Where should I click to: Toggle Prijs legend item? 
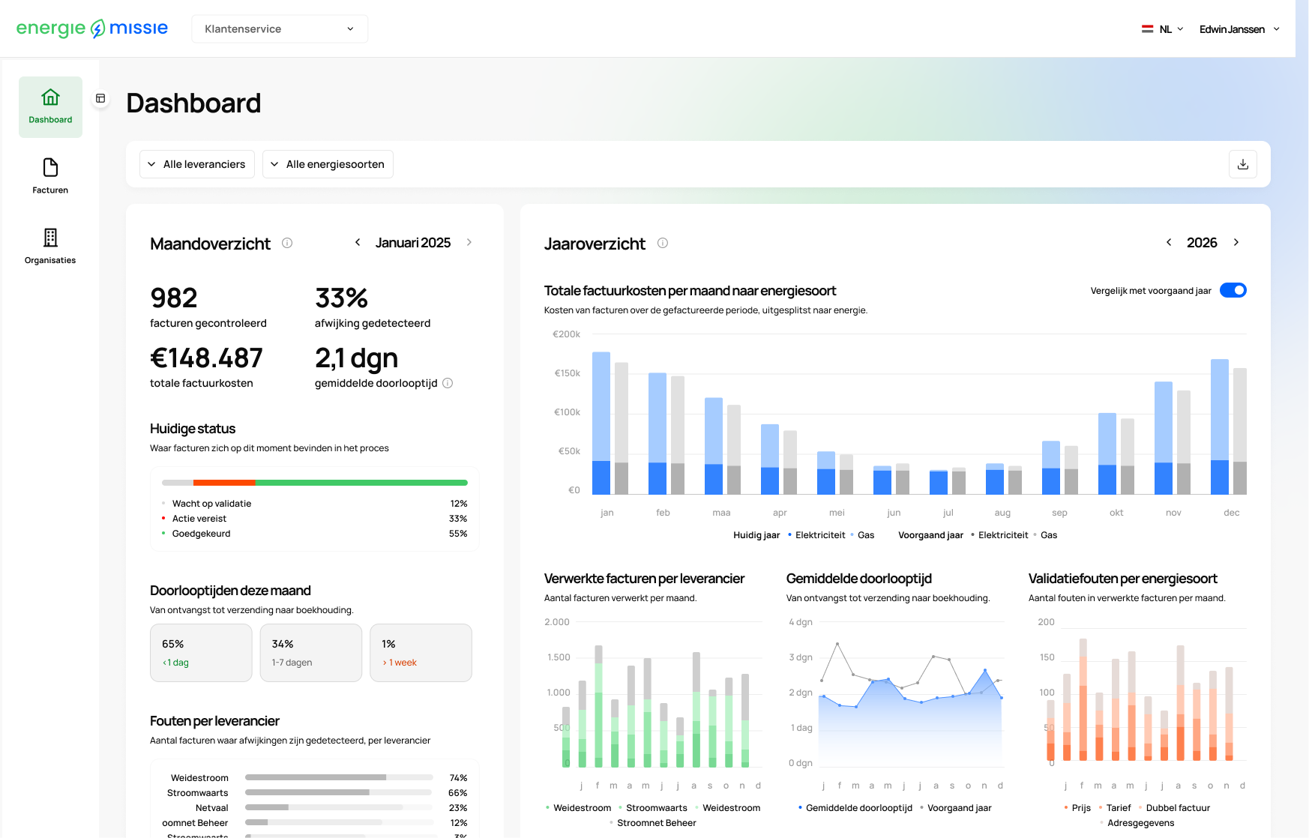(x=1077, y=808)
